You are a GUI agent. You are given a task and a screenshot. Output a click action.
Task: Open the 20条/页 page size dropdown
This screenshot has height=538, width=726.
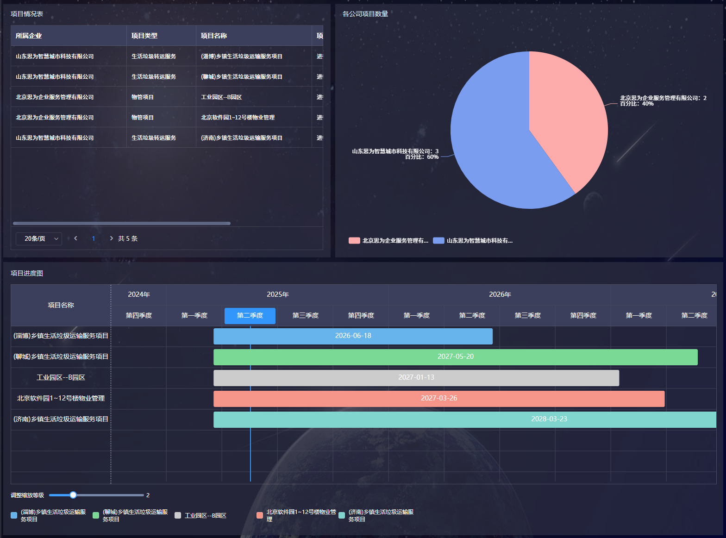click(x=39, y=238)
